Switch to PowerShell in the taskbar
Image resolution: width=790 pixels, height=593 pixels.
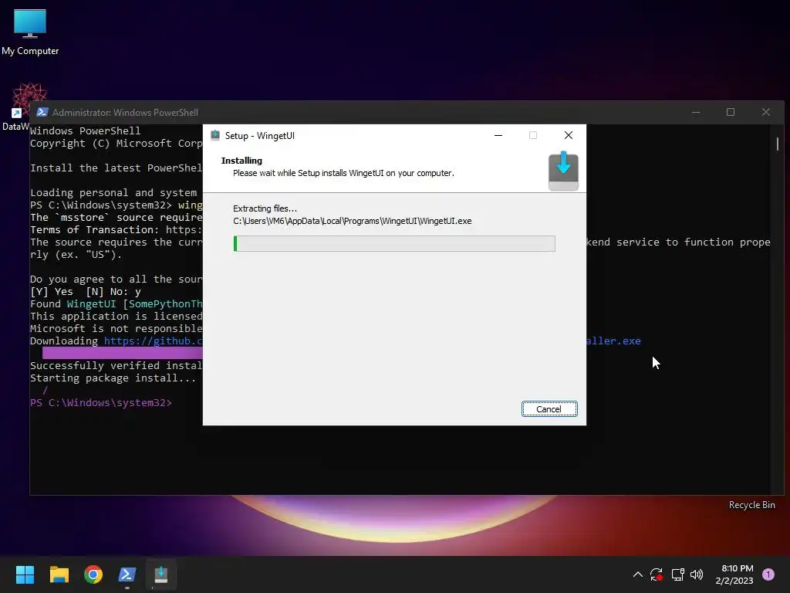pyautogui.click(x=127, y=574)
